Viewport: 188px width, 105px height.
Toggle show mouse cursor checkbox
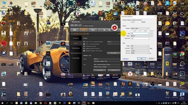(84, 46)
